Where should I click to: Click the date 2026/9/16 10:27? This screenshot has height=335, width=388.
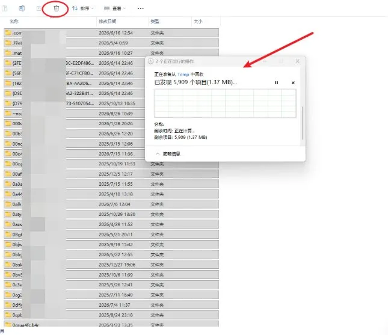[116, 53]
